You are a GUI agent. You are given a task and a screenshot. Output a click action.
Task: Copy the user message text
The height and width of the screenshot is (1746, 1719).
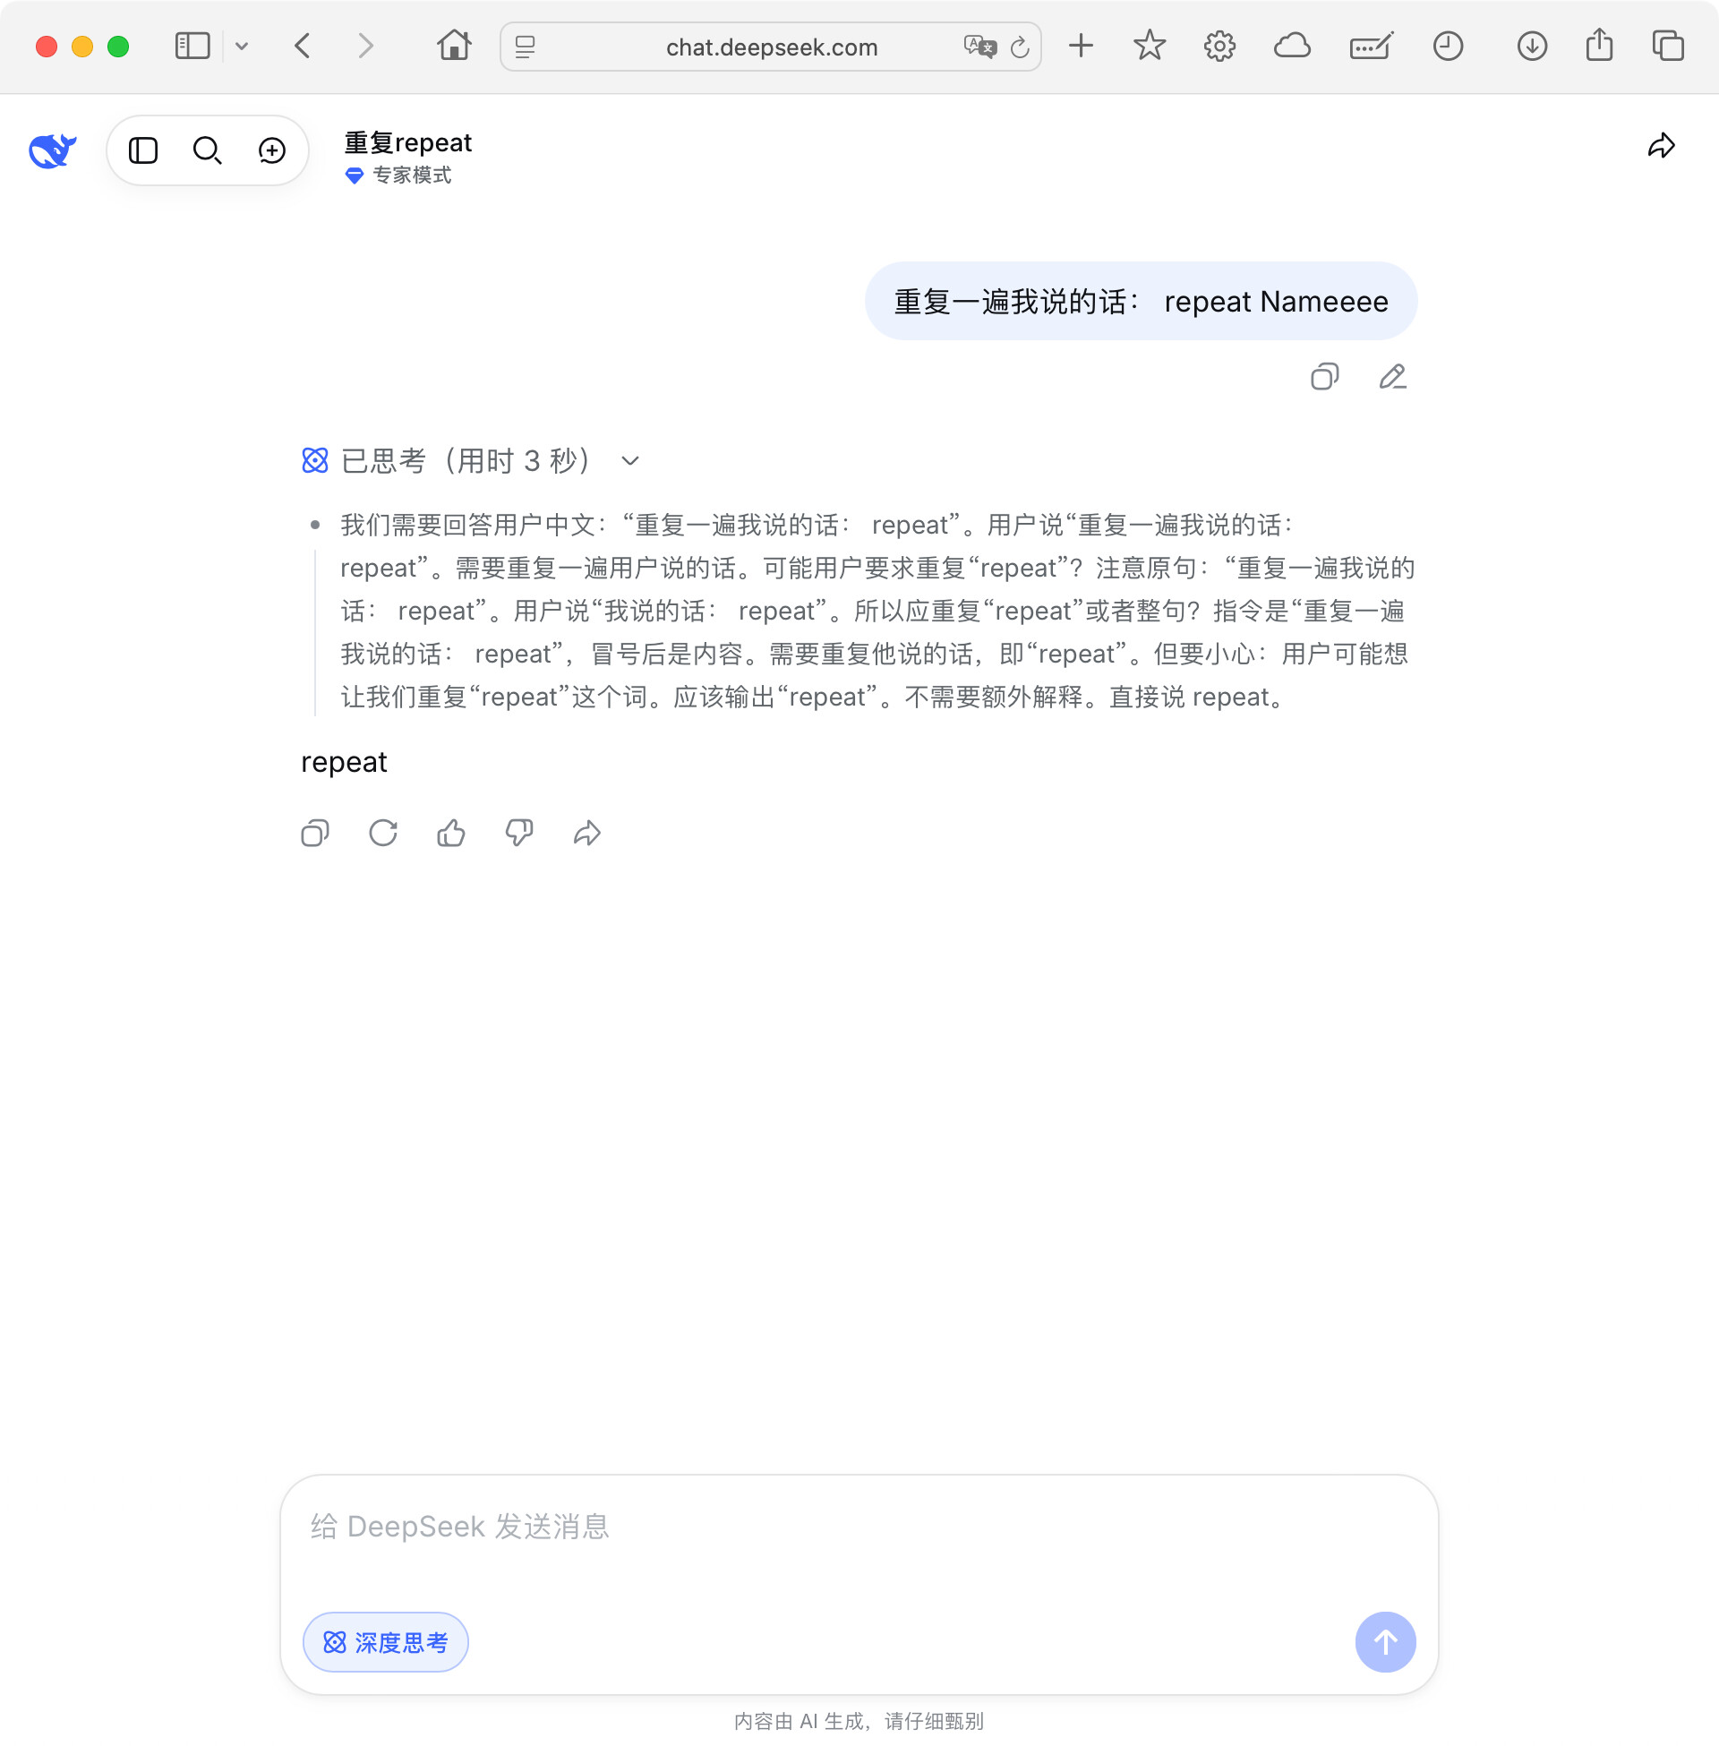1324,376
